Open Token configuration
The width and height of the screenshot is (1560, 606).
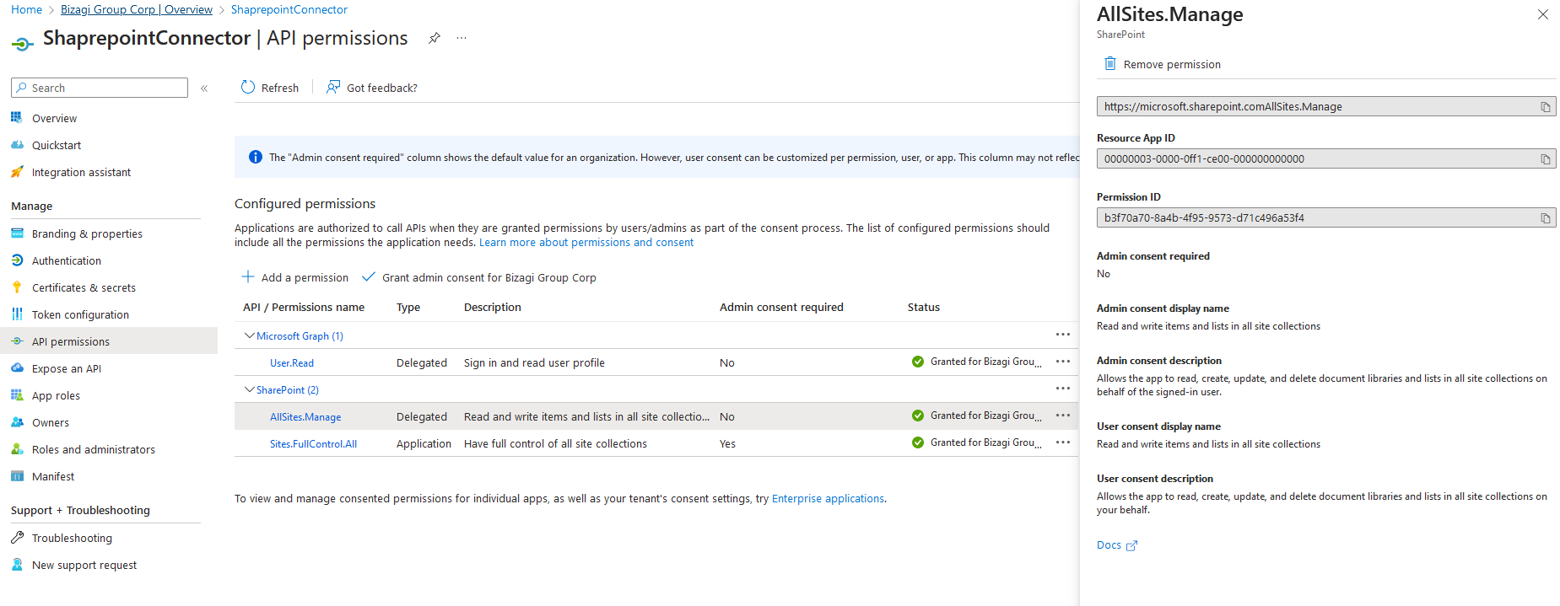(x=80, y=314)
